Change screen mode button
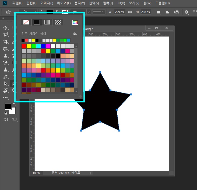197x190 pixels. (14, 120)
